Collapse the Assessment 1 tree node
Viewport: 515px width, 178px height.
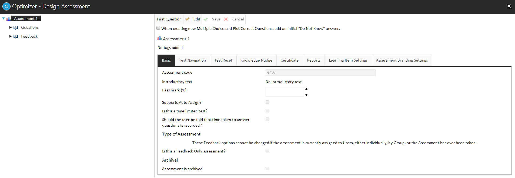pyautogui.click(x=4, y=19)
